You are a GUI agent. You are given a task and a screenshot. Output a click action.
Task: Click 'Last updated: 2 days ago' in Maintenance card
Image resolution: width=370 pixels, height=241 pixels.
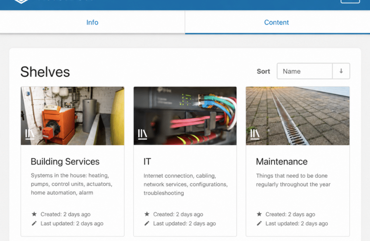(296, 223)
